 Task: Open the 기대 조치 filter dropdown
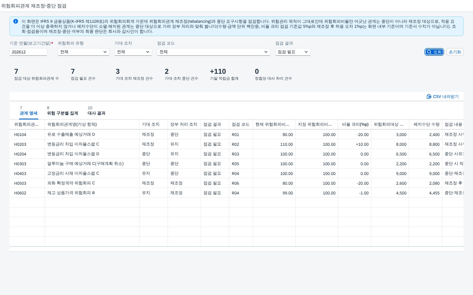(133, 52)
